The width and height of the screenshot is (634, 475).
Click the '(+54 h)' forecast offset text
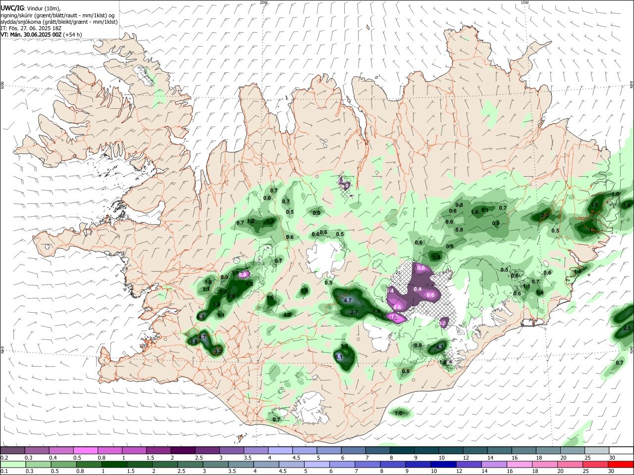click(73, 35)
